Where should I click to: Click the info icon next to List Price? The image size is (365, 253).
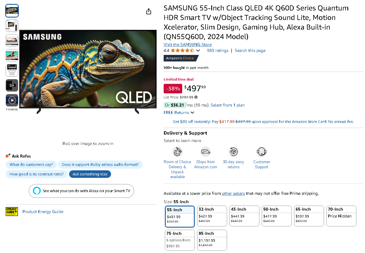tap(196, 97)
